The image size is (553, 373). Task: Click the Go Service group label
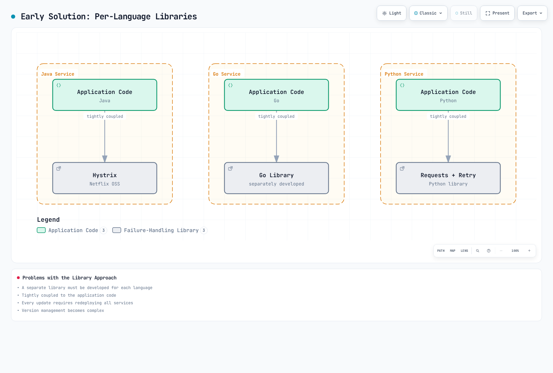pyautogui.click(x=227, y=74)
